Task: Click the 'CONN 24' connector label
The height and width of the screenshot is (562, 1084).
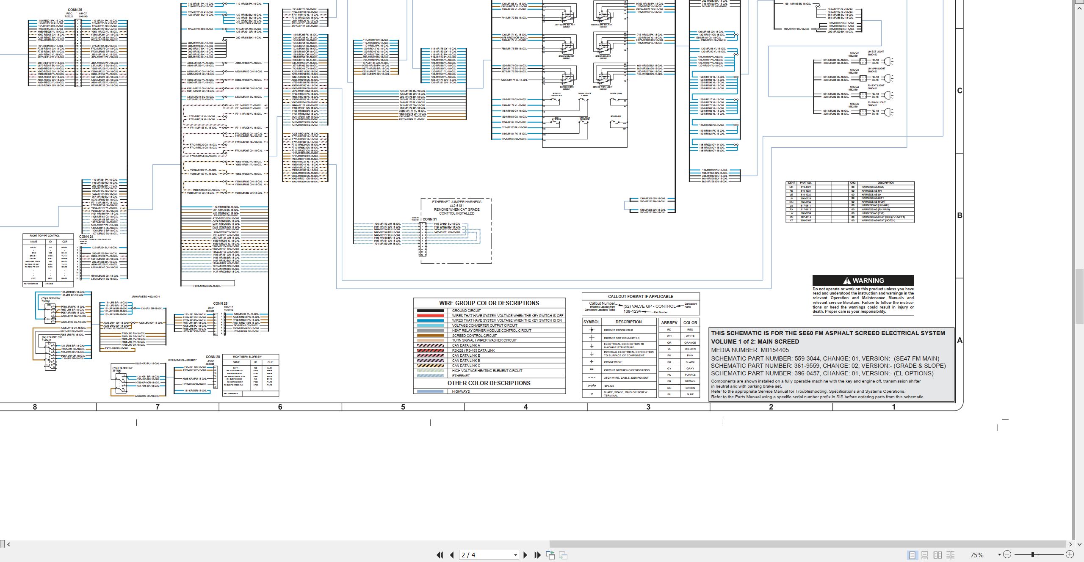Action: (x=86, y=237)
